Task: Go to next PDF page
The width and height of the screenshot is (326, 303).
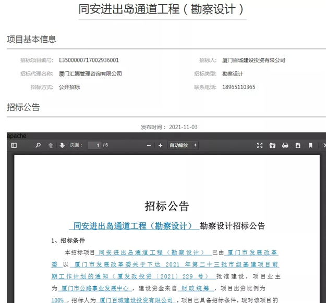Action: [x=62, y=145]
